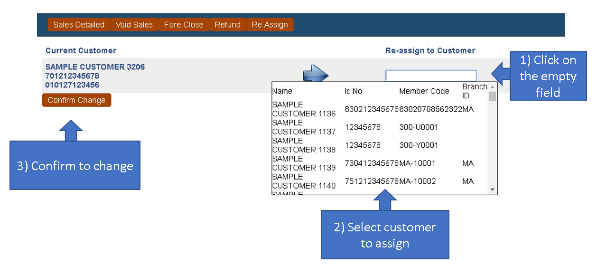Click the Ic No column header
The width and height of the screenshot is (597, 275).
point(353,91)
